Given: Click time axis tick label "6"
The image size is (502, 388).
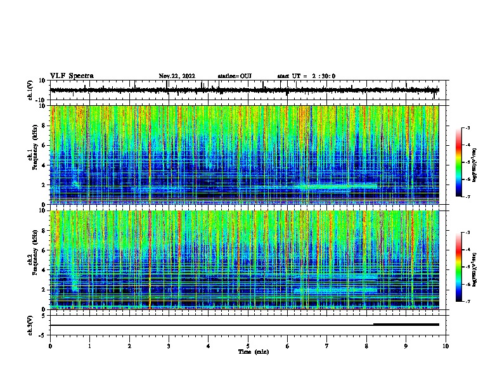Looking at the screenshot, I should tap(287, 346).
